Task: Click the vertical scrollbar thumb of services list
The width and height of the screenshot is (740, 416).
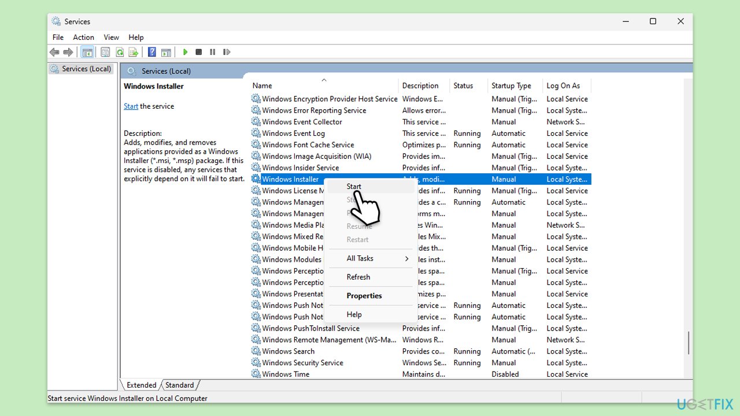Action: pyautogui.click(x=688, y=343)
